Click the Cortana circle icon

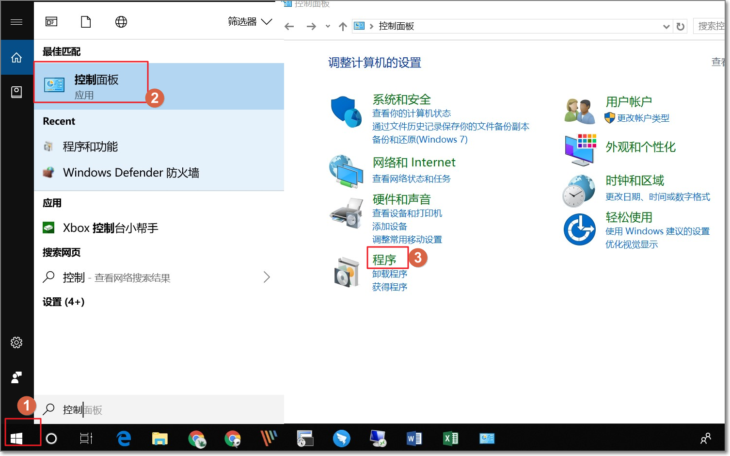pos(51,439)
